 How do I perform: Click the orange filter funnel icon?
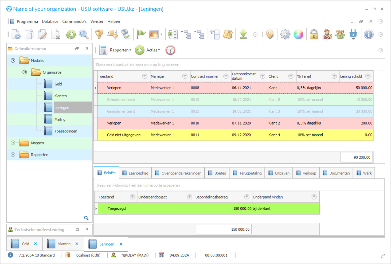[99, 34]
